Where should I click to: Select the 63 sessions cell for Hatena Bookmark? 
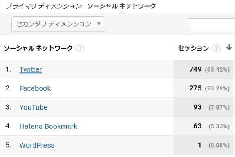point(197,126)
